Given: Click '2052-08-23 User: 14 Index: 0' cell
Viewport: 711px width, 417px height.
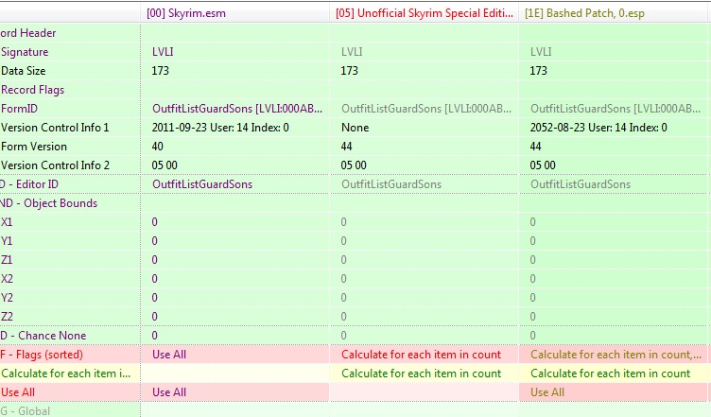Looking at the screenshot, I should tap(598, 128).
